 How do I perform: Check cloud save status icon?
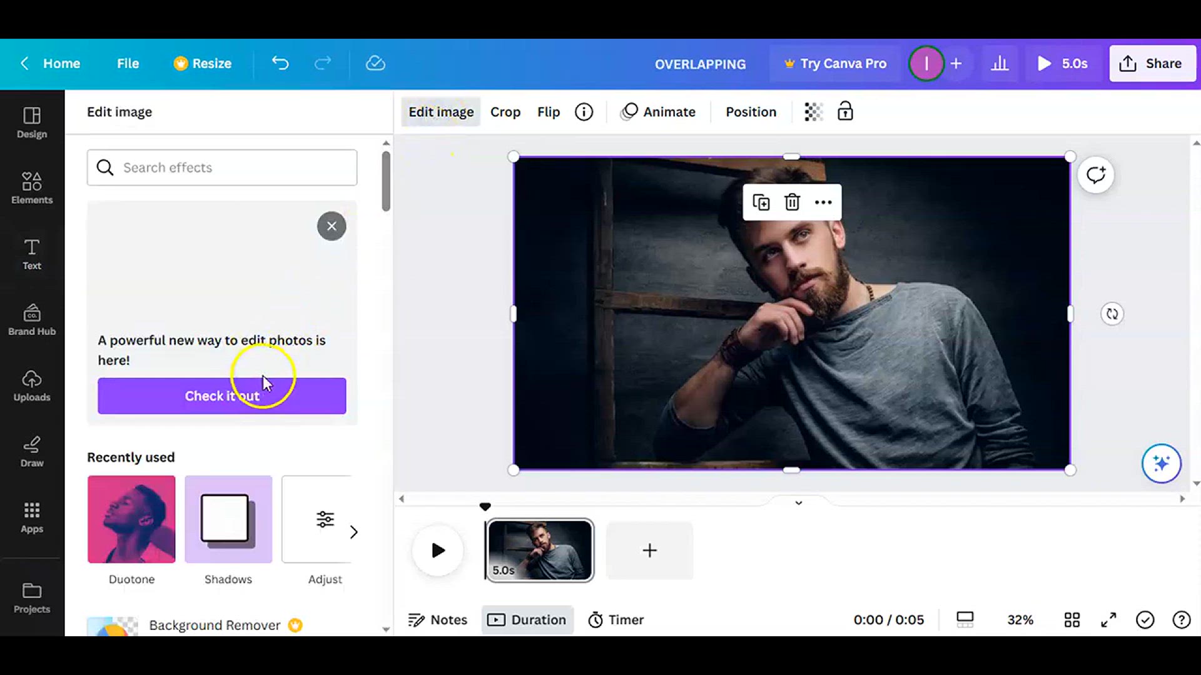375,63
